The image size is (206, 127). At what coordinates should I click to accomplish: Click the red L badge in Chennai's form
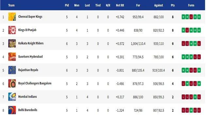click(191, 17)
